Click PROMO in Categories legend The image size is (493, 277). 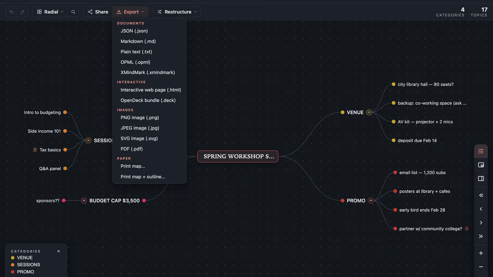25,272
